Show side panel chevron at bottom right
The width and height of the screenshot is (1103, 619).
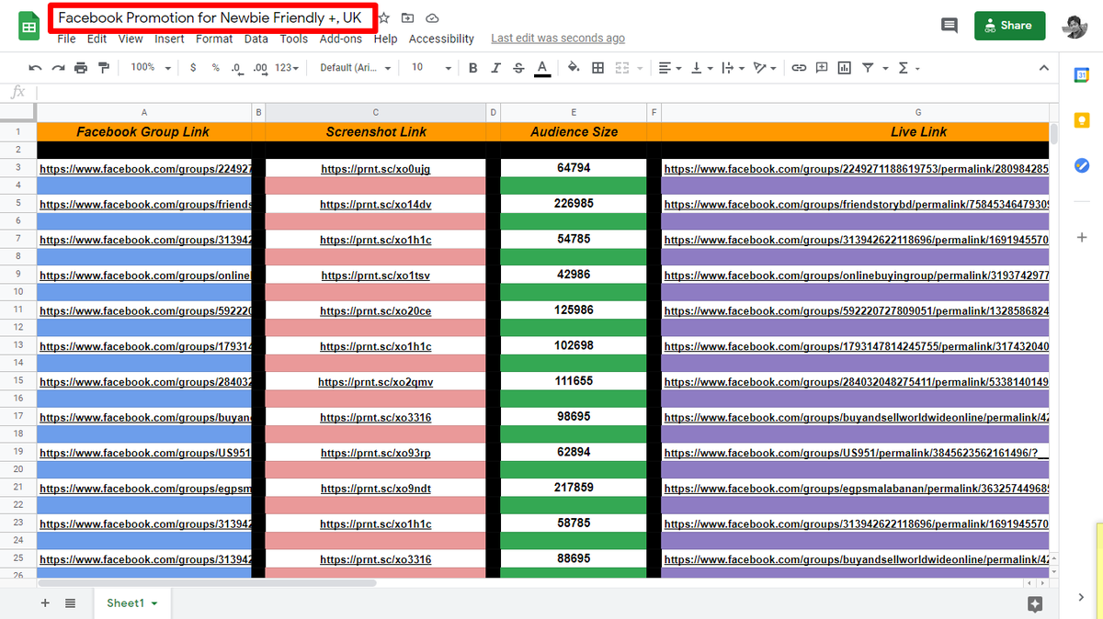pos(1081,598)
